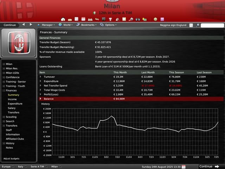Click the bottom-right Continue button

point(210,167)
